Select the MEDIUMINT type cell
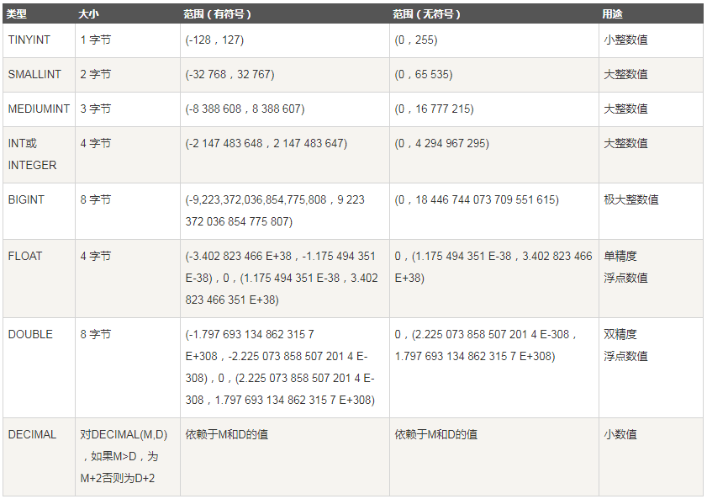 (x=40, y=109)
